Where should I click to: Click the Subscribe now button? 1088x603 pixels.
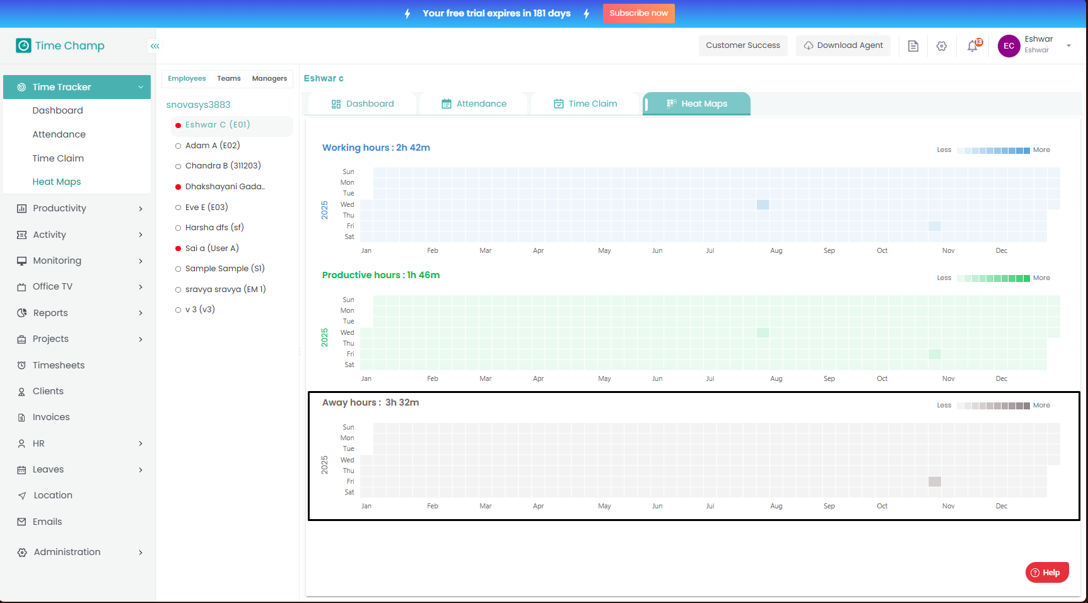click(638, 13)
